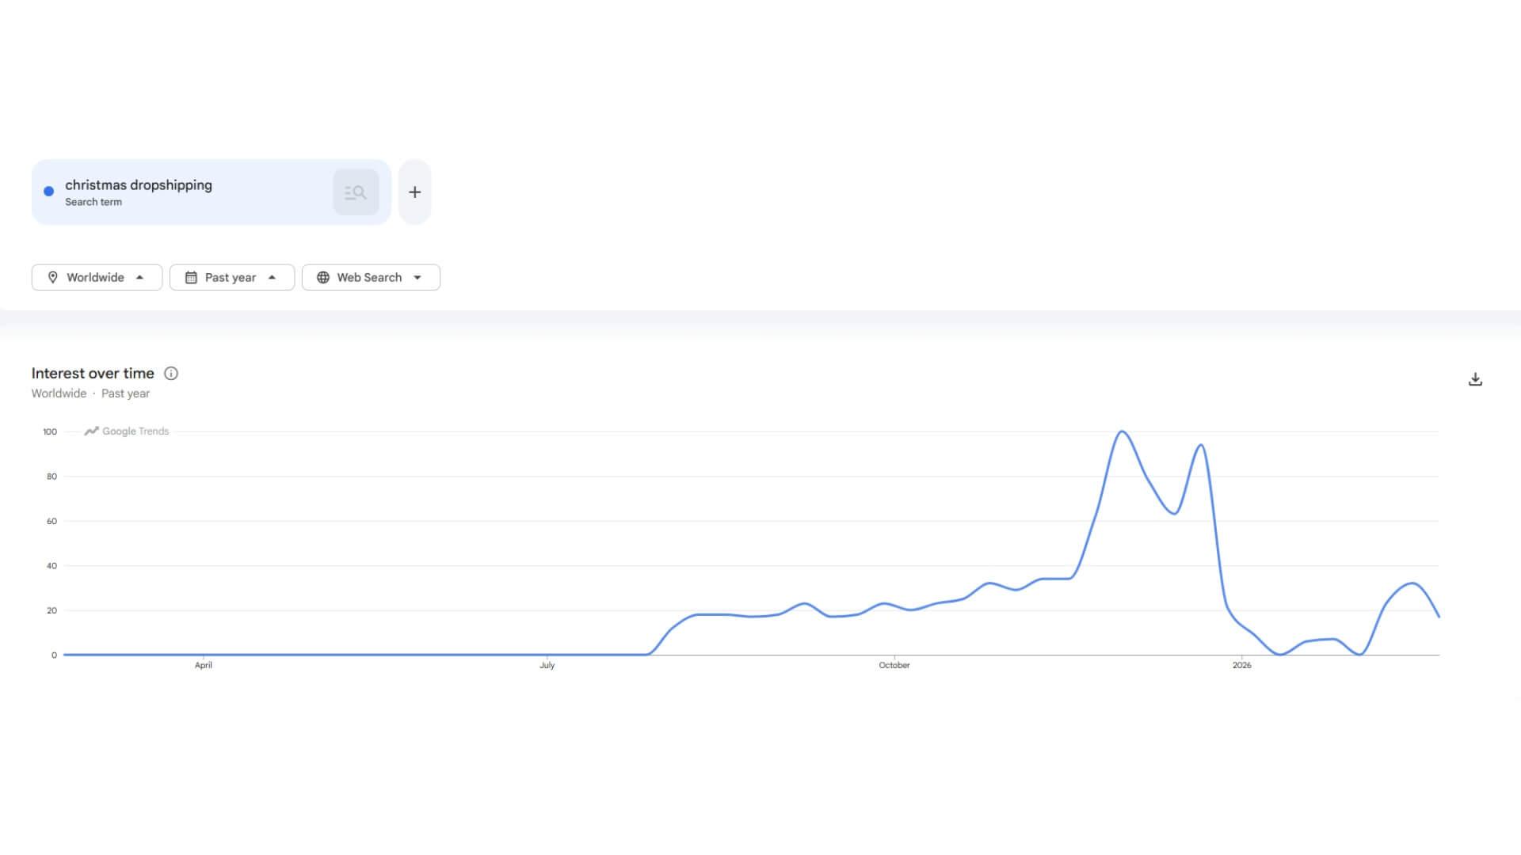This screenshot has height=855, width=1521.
Task: Add a comparison with the plus icon
Action: (414, 192)
